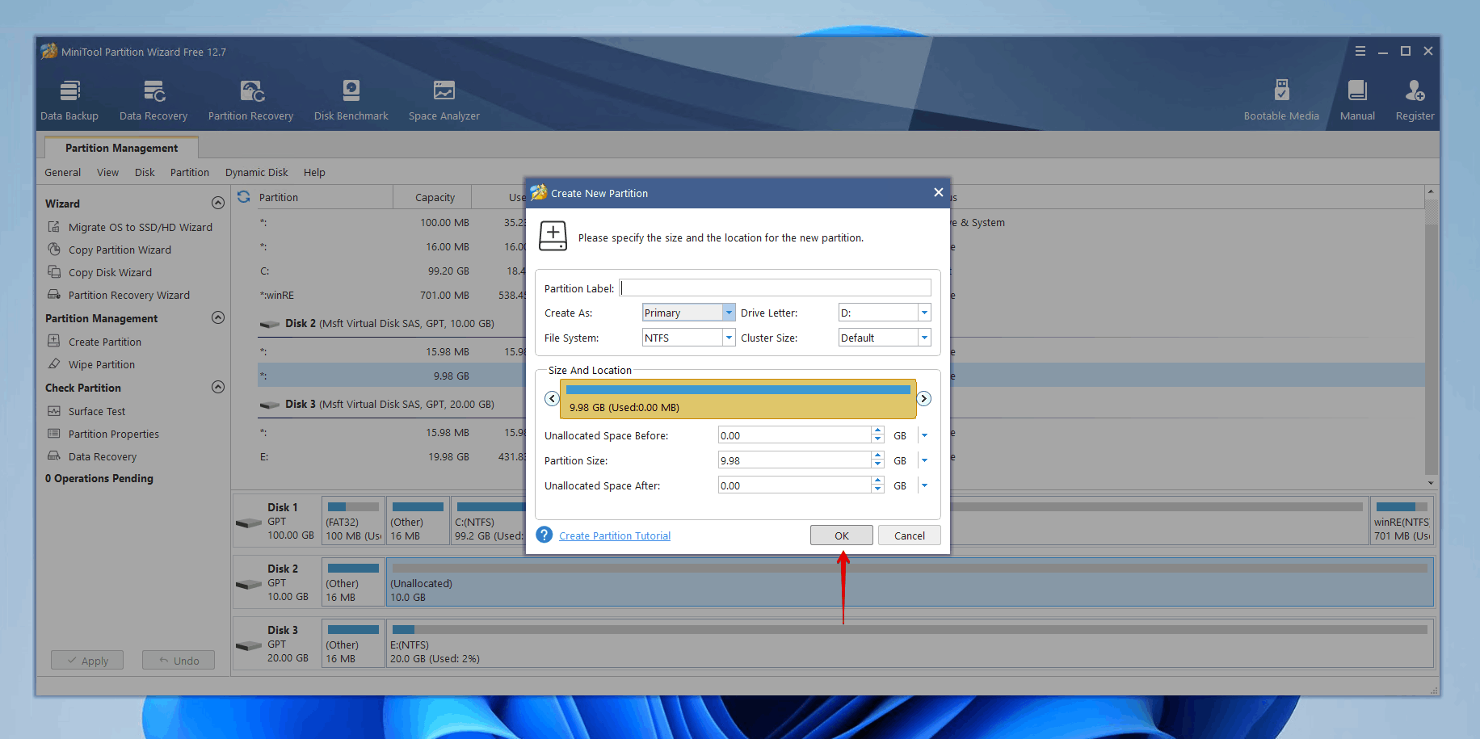Open the Dynamic Disk menu

(x=257, y=172)
